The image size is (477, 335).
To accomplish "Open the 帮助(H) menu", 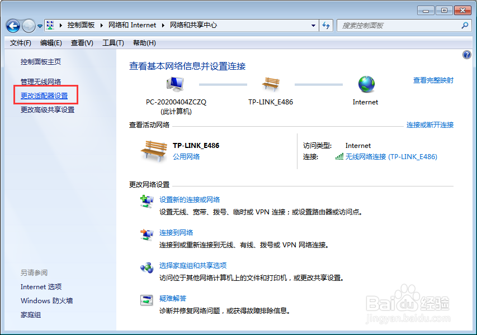I will coord(144,43).
